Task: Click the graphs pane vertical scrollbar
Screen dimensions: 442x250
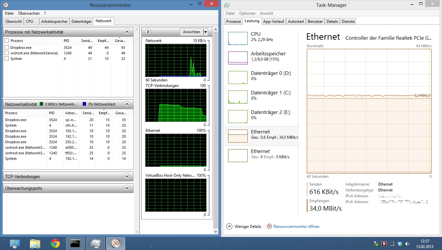Action: (x=216, y=130)
